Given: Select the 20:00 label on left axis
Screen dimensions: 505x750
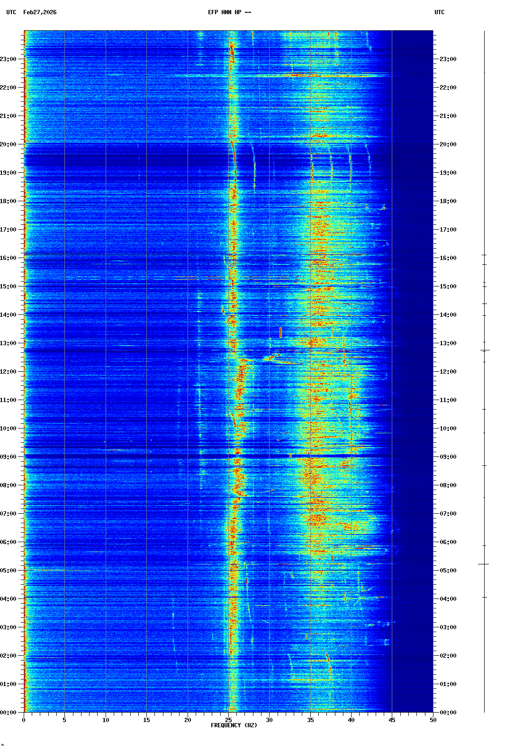Looking at the screenshot, I should [9, 144].
